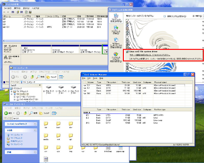This screenshot has width=204, height=163.
Task: Select 'Add New Programs' sidebar icon
Action: click(x=116, y=30)
